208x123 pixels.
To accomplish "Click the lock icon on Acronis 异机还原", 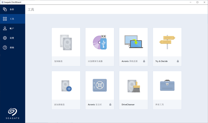I will point(144,61).
